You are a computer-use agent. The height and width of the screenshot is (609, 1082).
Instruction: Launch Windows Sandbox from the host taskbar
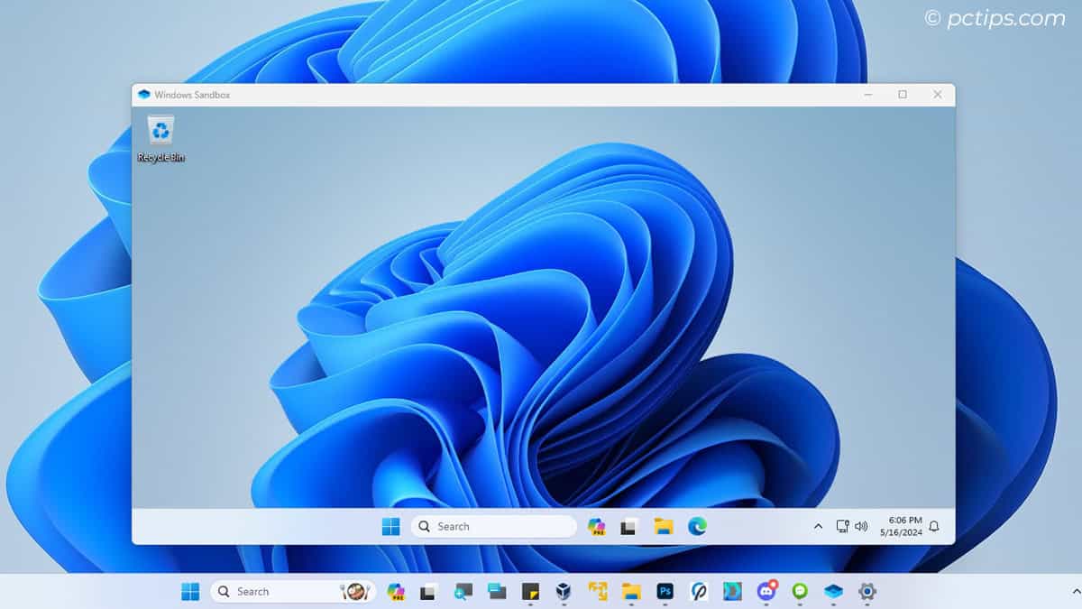[834, 592]
